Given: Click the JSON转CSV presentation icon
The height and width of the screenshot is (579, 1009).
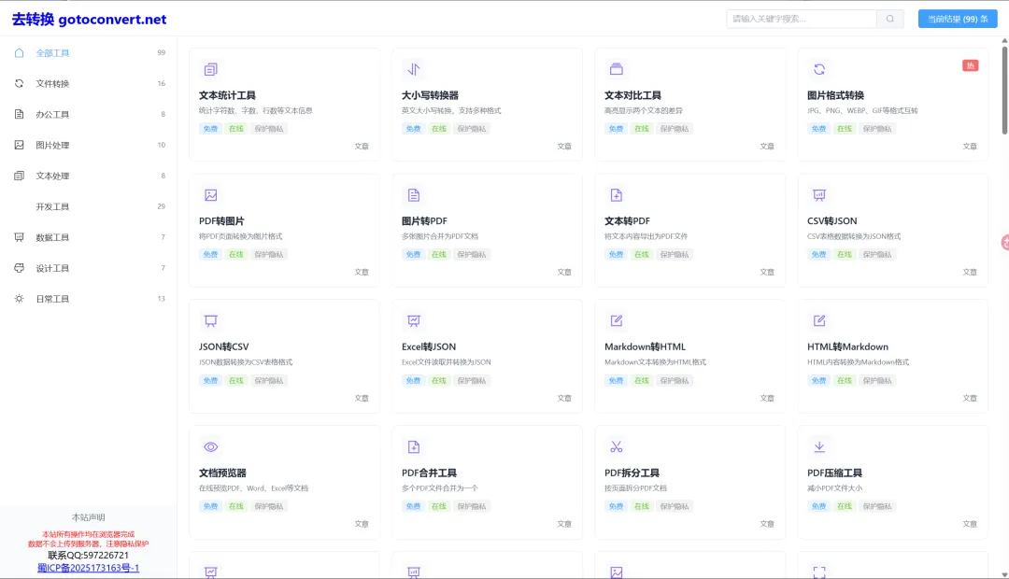Looking at the screenshot, I should (210, 320).
